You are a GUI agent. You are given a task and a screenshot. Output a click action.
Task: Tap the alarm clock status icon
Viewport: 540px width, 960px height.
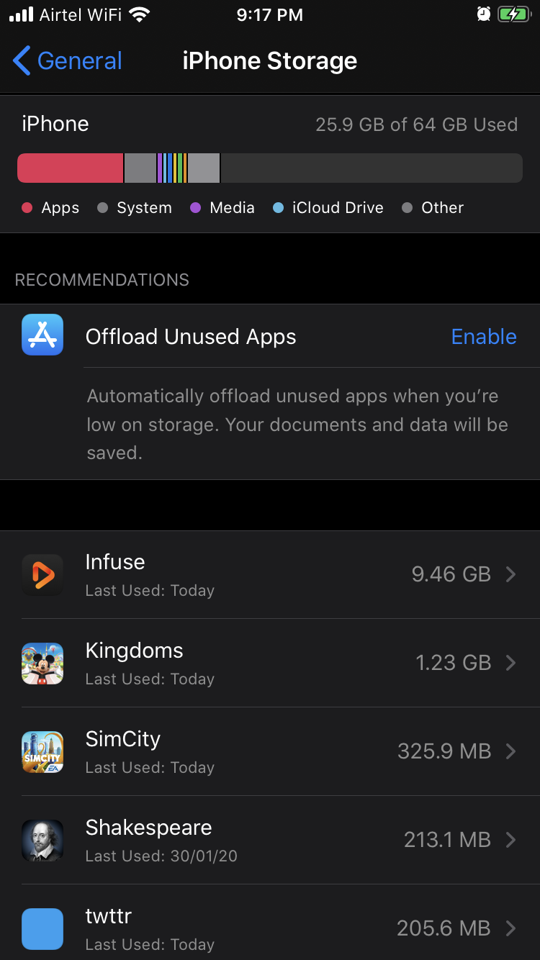(x=484, y=14)
